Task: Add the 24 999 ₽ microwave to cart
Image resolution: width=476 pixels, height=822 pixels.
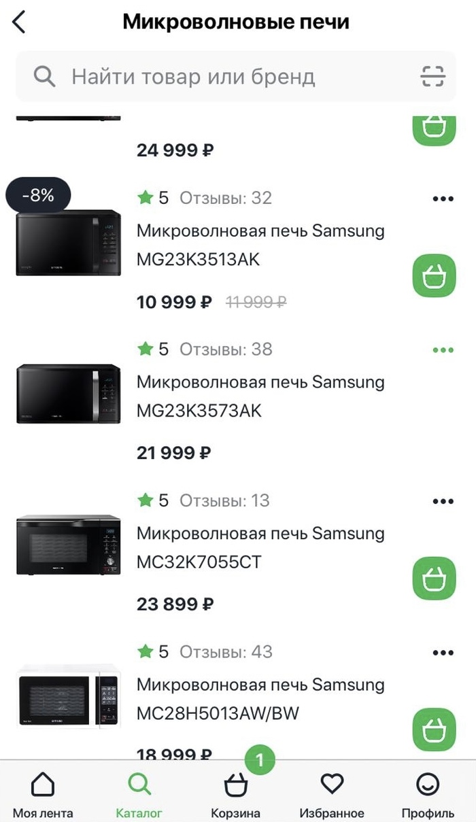Action: click(434, 128)
